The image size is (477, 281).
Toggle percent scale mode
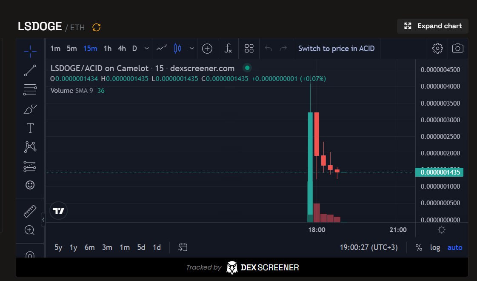tap(419, 247)
